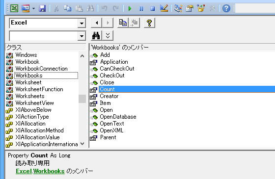The image size is (275, 179).
Task: Open the search text dropdown arrow
Action: [x=82, y=36]
